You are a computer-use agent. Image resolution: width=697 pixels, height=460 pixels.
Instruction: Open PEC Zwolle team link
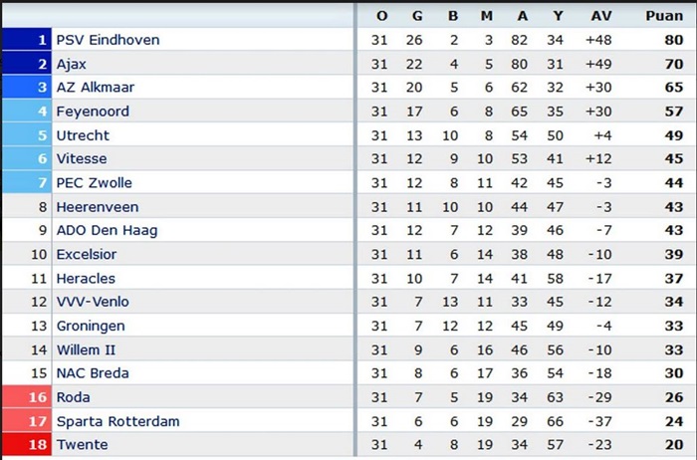pyautogui.click(x=94, y=183)
